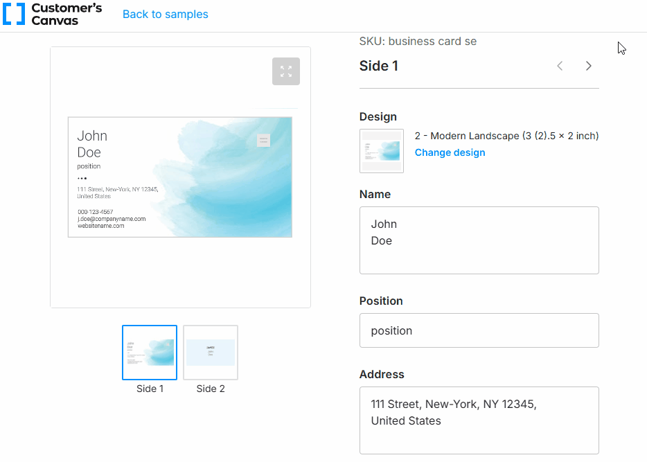Click the Name text field
This screenshot has height=462, width=647.
coord(479,240)
